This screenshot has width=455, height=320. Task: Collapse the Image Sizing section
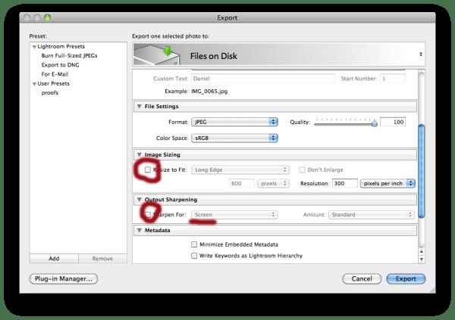click(140, 154)
